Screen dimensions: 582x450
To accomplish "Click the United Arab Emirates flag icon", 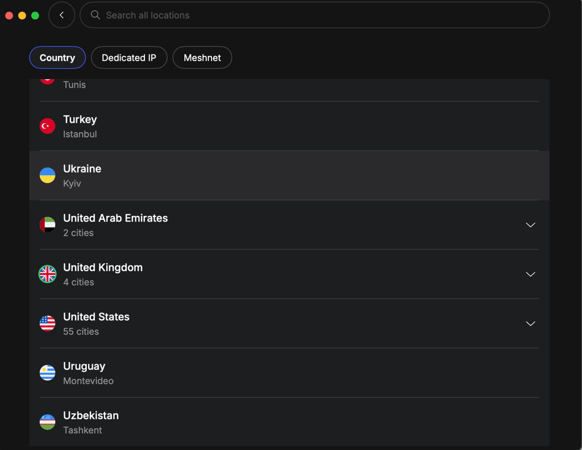I will [48, 225].
